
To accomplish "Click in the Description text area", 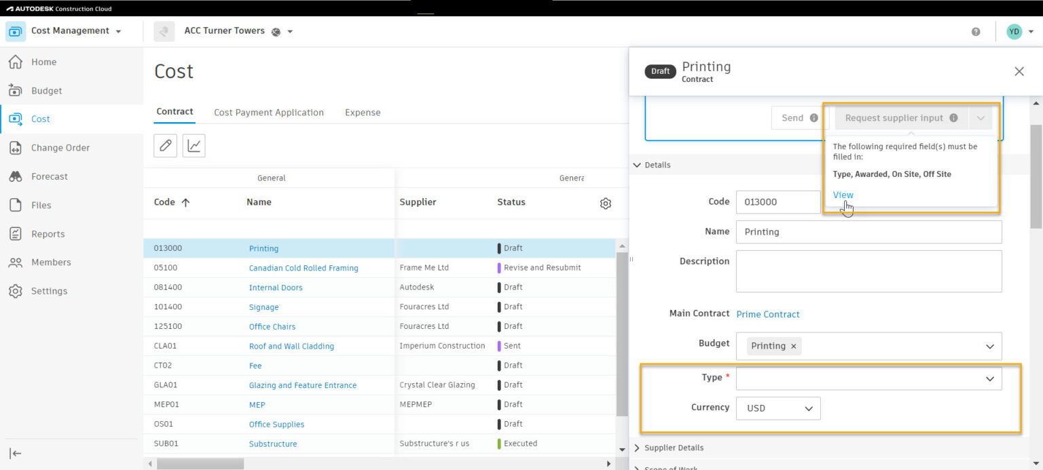I will (868, 271).
